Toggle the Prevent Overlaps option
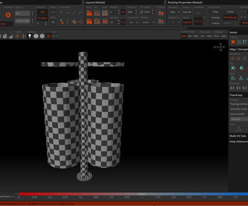248x206 pixels. tap(42, 18)
